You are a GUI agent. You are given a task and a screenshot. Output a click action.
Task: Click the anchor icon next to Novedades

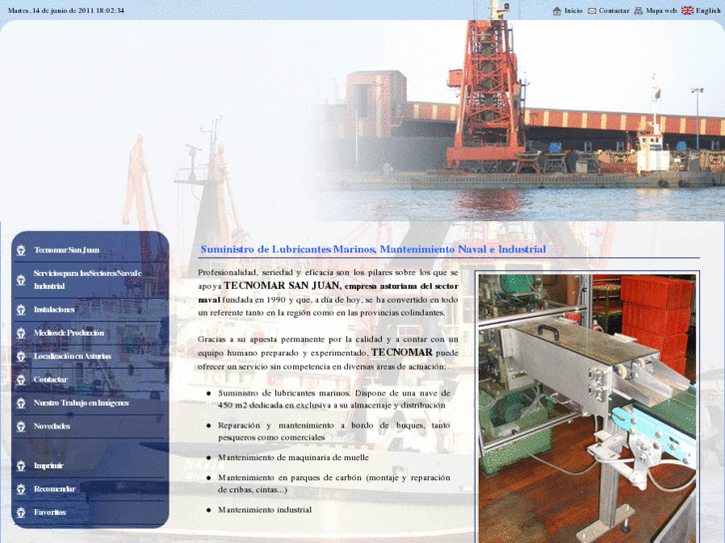[x=21, y=426]
